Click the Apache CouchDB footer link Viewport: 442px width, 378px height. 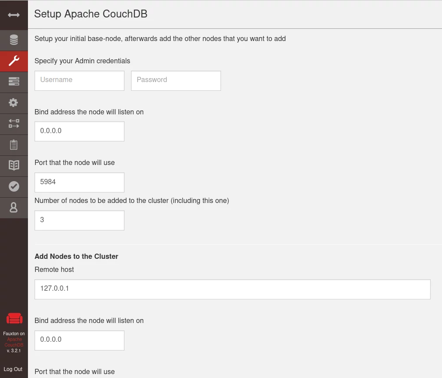[14, 342]
